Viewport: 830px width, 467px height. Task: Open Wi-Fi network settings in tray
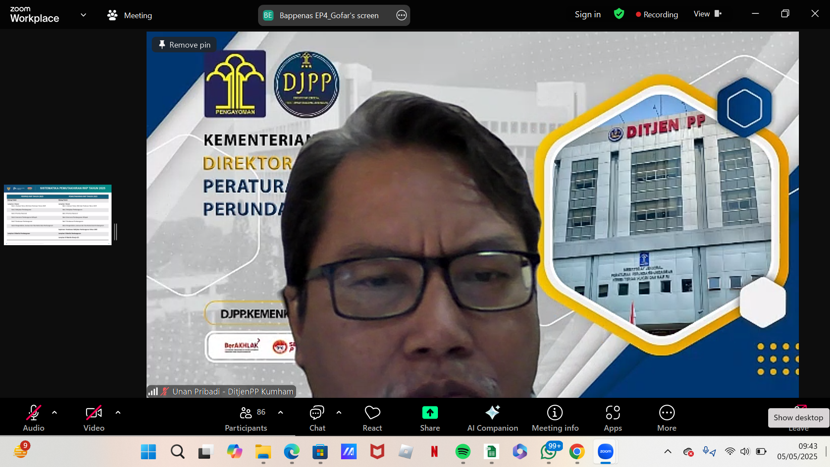click(x=730, y=452)
